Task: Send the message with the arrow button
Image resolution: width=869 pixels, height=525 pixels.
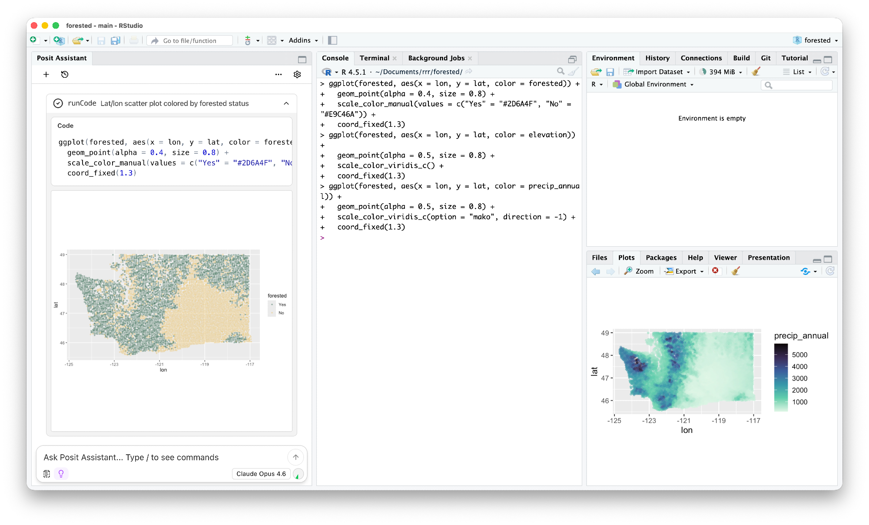Action: [x=295, y=457]
